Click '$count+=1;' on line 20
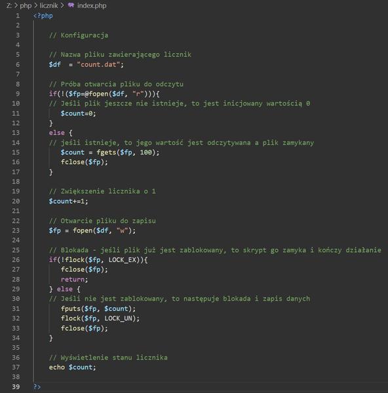This screenshot has width=388, height=393. click(x=68, y=201)
